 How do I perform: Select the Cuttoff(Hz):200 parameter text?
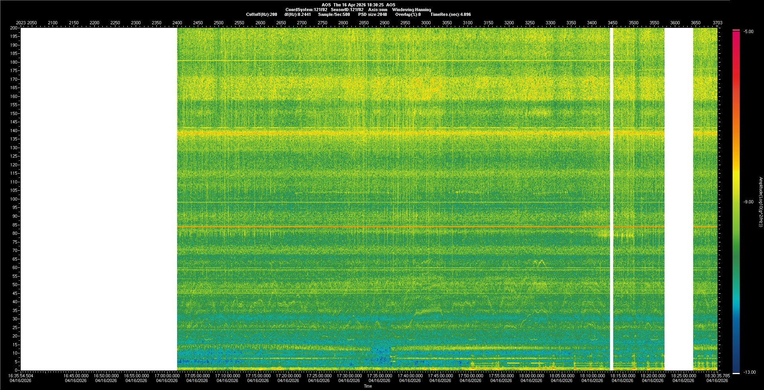(261, 14)
